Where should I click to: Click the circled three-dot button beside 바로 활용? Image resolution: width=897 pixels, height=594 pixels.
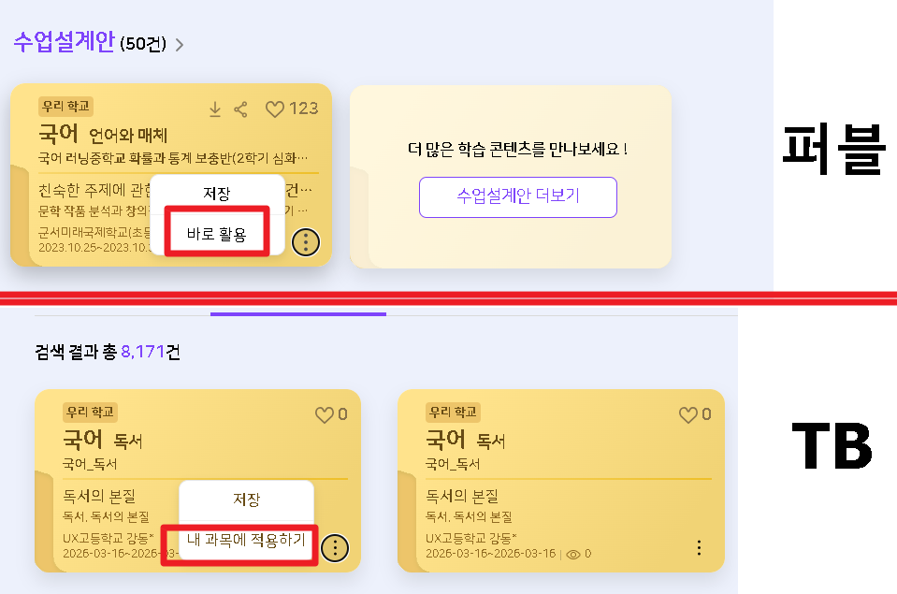[306, 242]
